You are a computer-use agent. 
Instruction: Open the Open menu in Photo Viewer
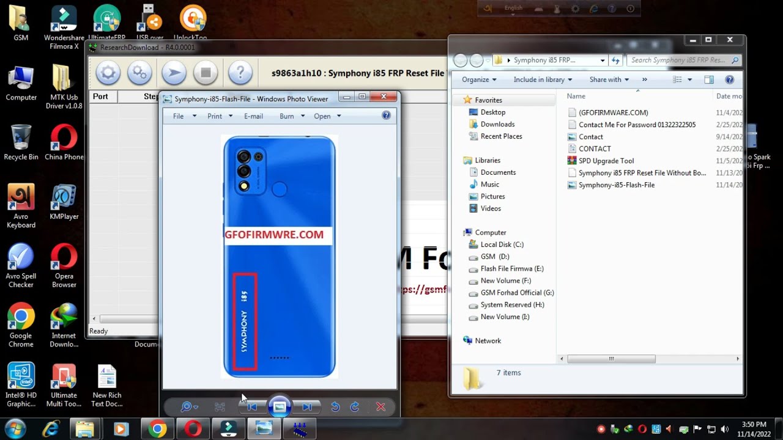[328, 116]
